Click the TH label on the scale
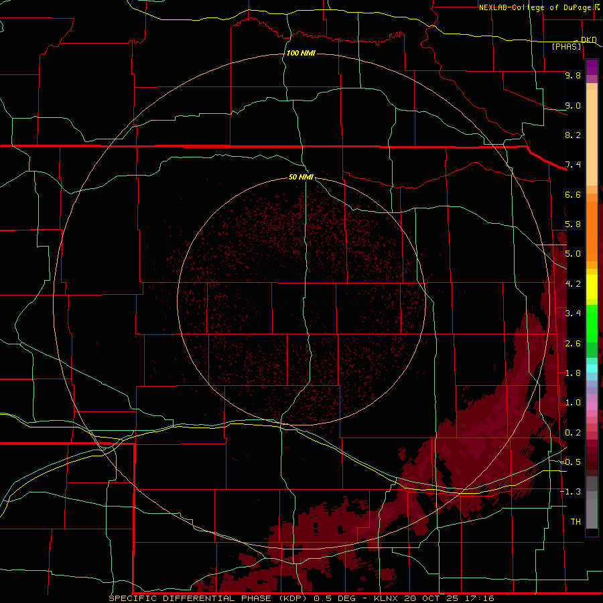Screen dimensions: 603x603 [x=576, y=522]
